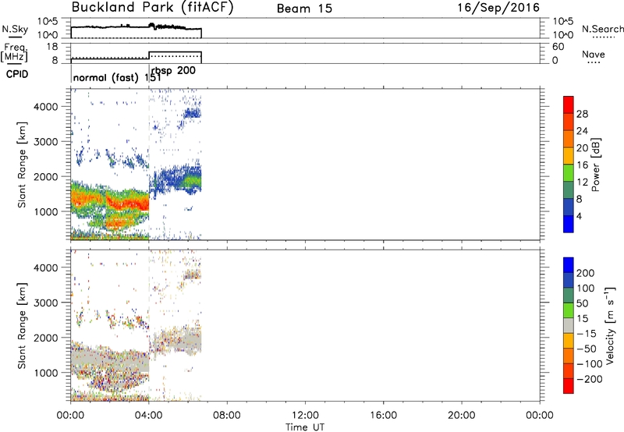Click the blue scatter patch near 3800 km range
624x432 pixels.
[192, 114]
